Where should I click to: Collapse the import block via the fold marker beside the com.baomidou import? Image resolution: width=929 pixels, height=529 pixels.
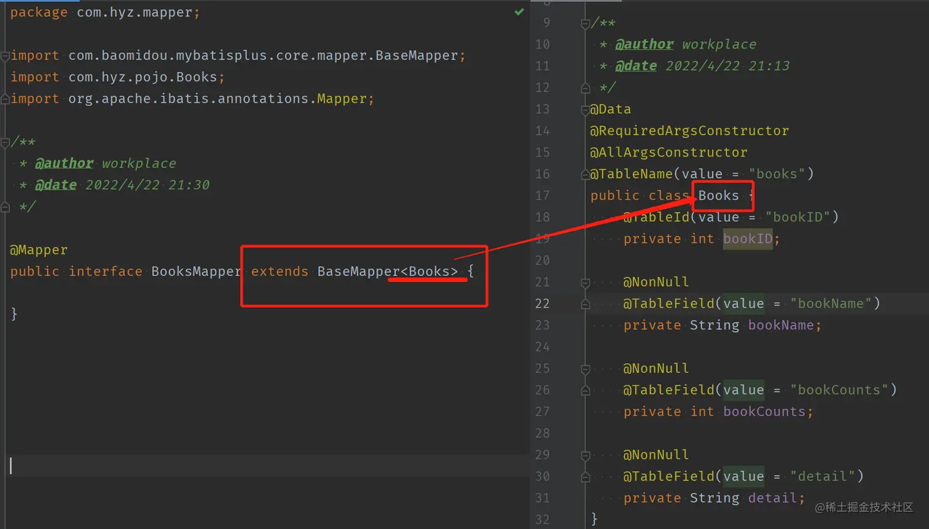coord(5,56)
